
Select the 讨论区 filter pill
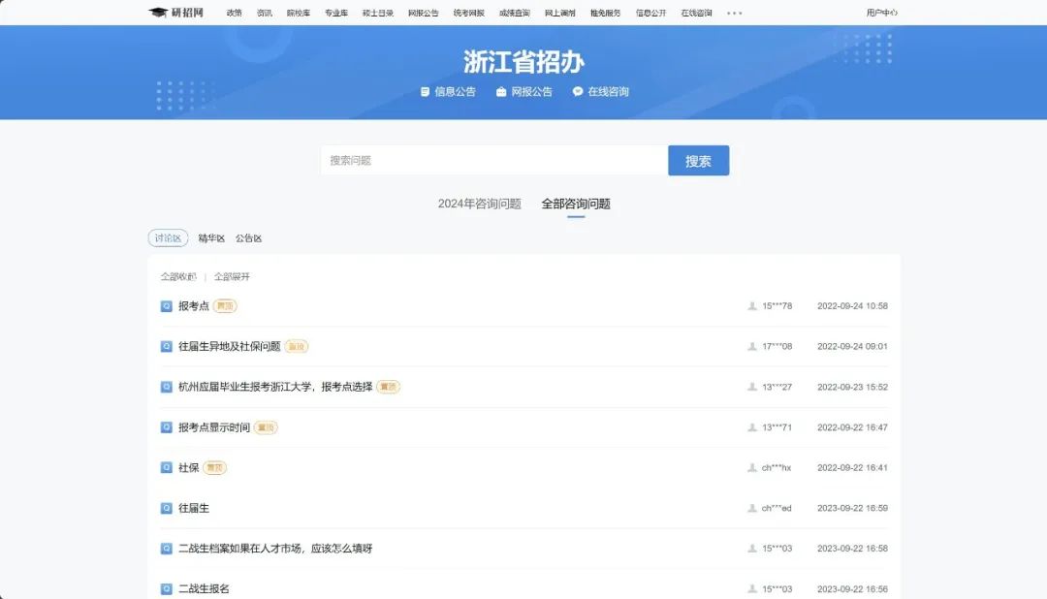tap(168, 237)
